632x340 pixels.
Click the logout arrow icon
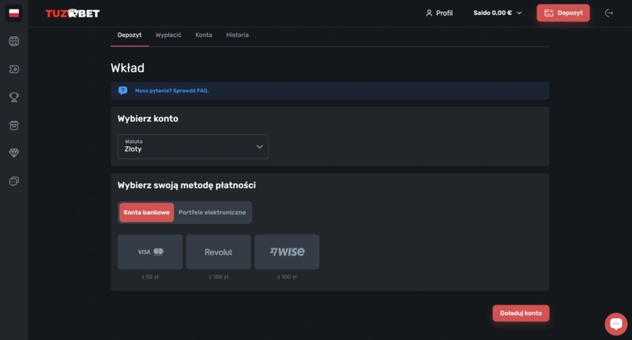click(608, 13)
